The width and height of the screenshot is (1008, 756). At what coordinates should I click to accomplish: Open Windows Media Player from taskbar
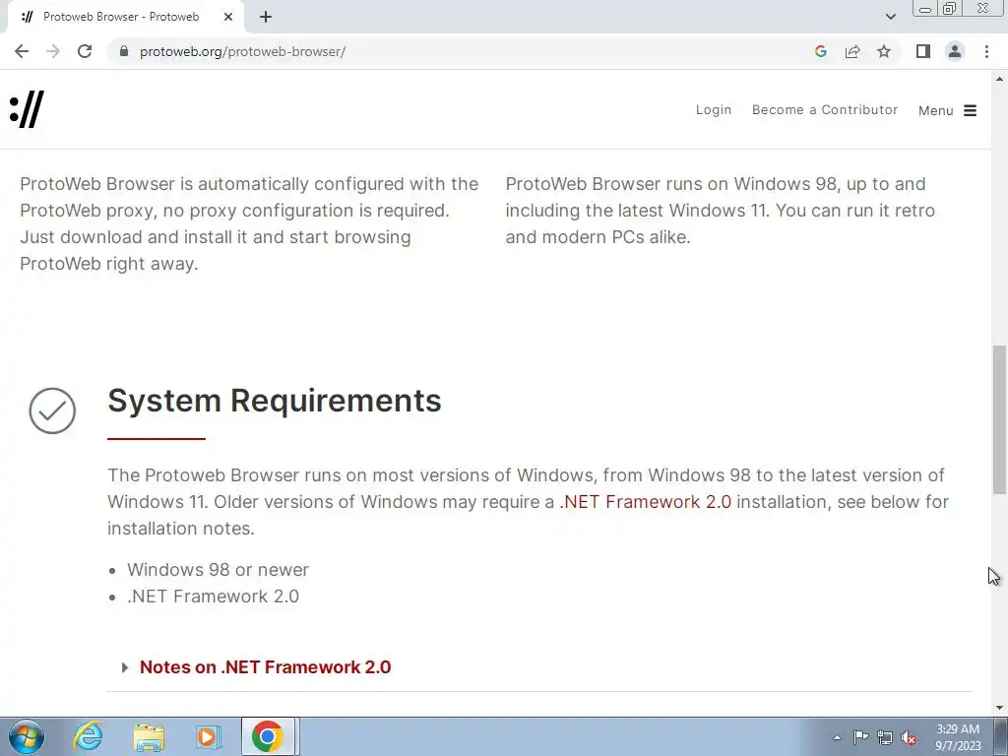[208, 736]
